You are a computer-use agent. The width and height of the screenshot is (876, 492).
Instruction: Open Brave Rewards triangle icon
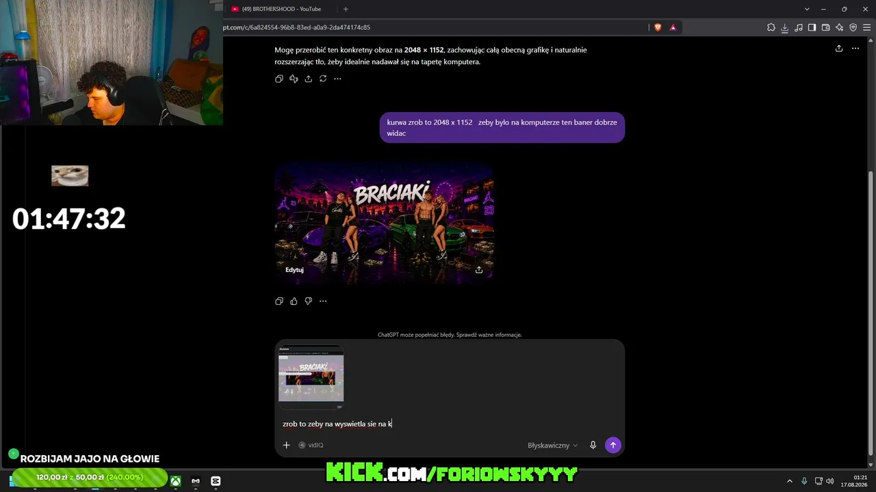pos(673,27)
